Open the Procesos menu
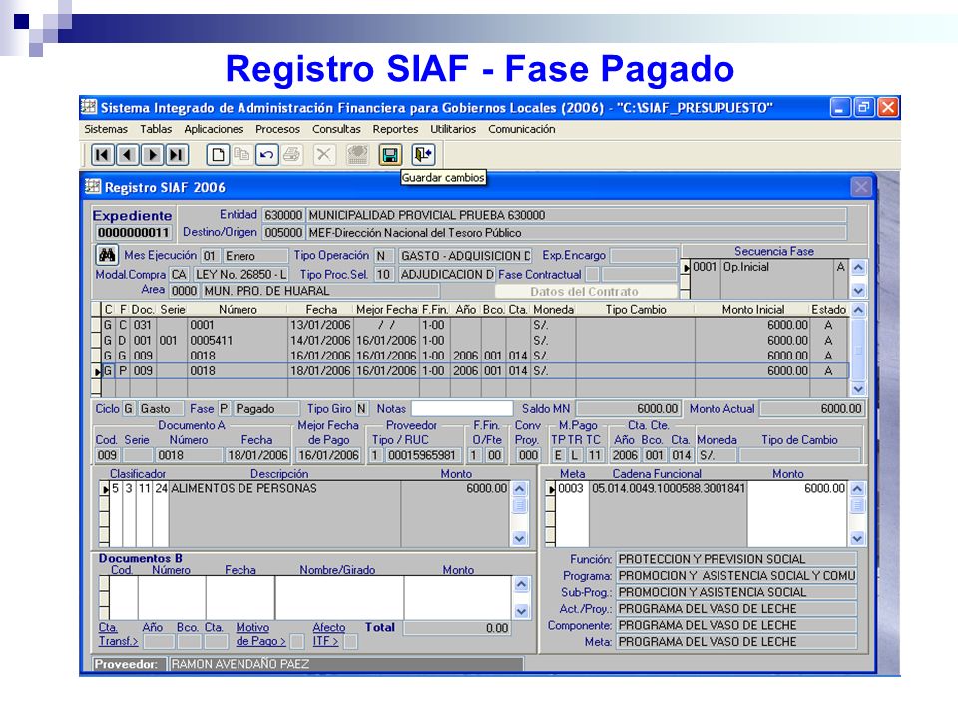958x719 pixels. point(278,129)
